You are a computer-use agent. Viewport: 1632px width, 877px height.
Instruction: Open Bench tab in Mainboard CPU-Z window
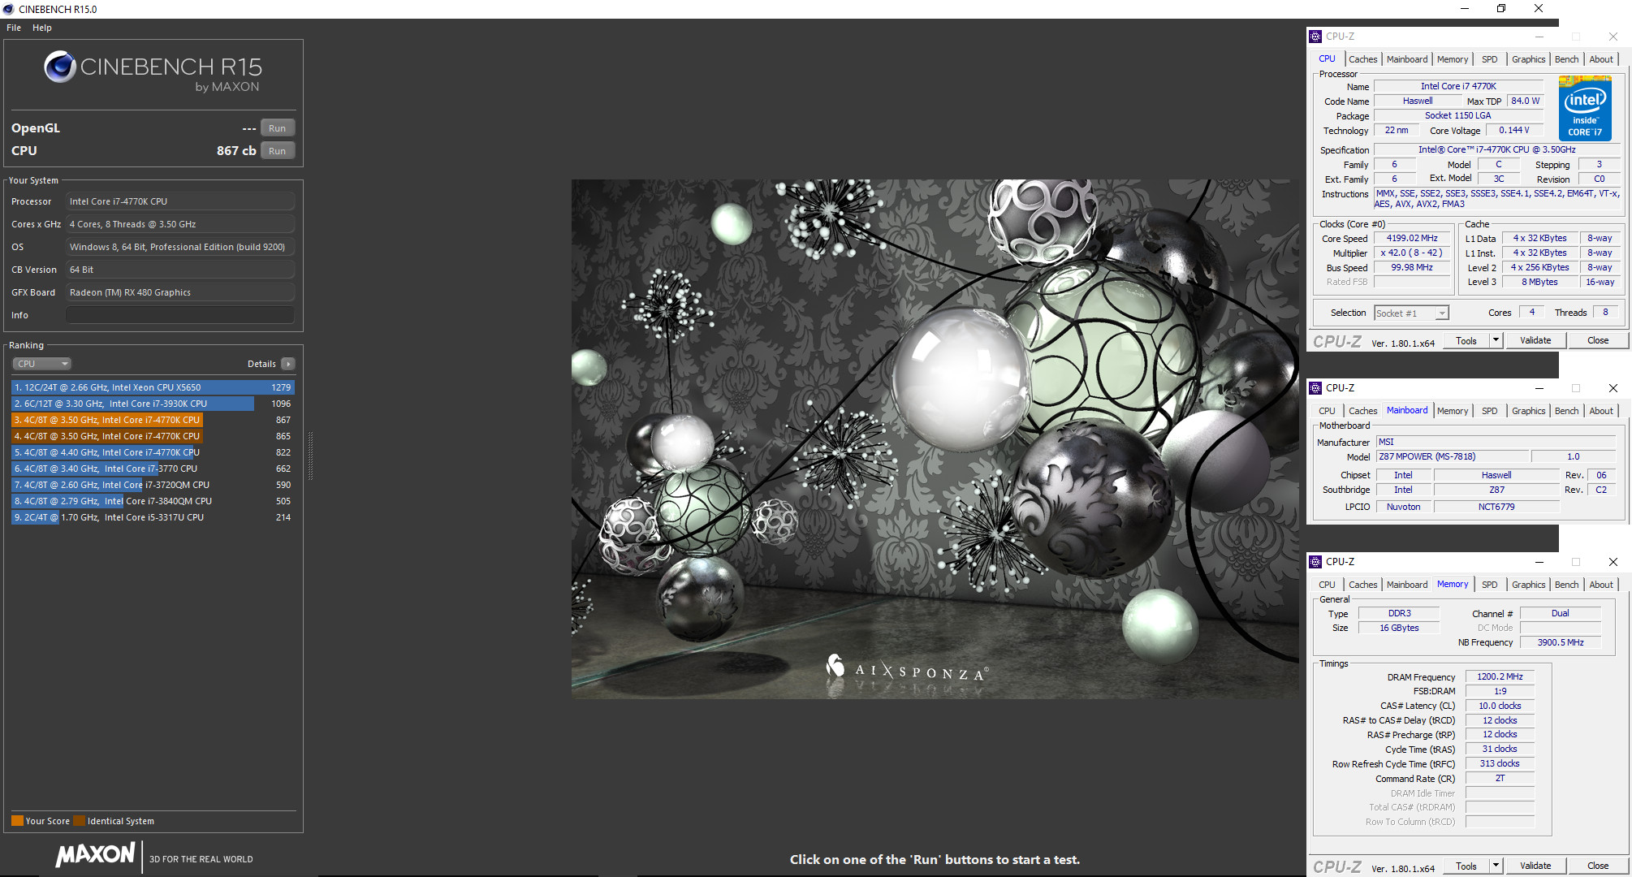tap(1566, 411)
